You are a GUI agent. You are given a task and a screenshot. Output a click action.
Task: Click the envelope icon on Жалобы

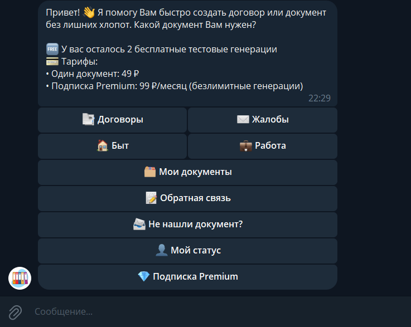pos(243,119)
